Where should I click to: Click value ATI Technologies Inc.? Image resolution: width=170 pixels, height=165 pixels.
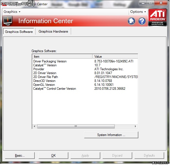[x=109, y=69]
